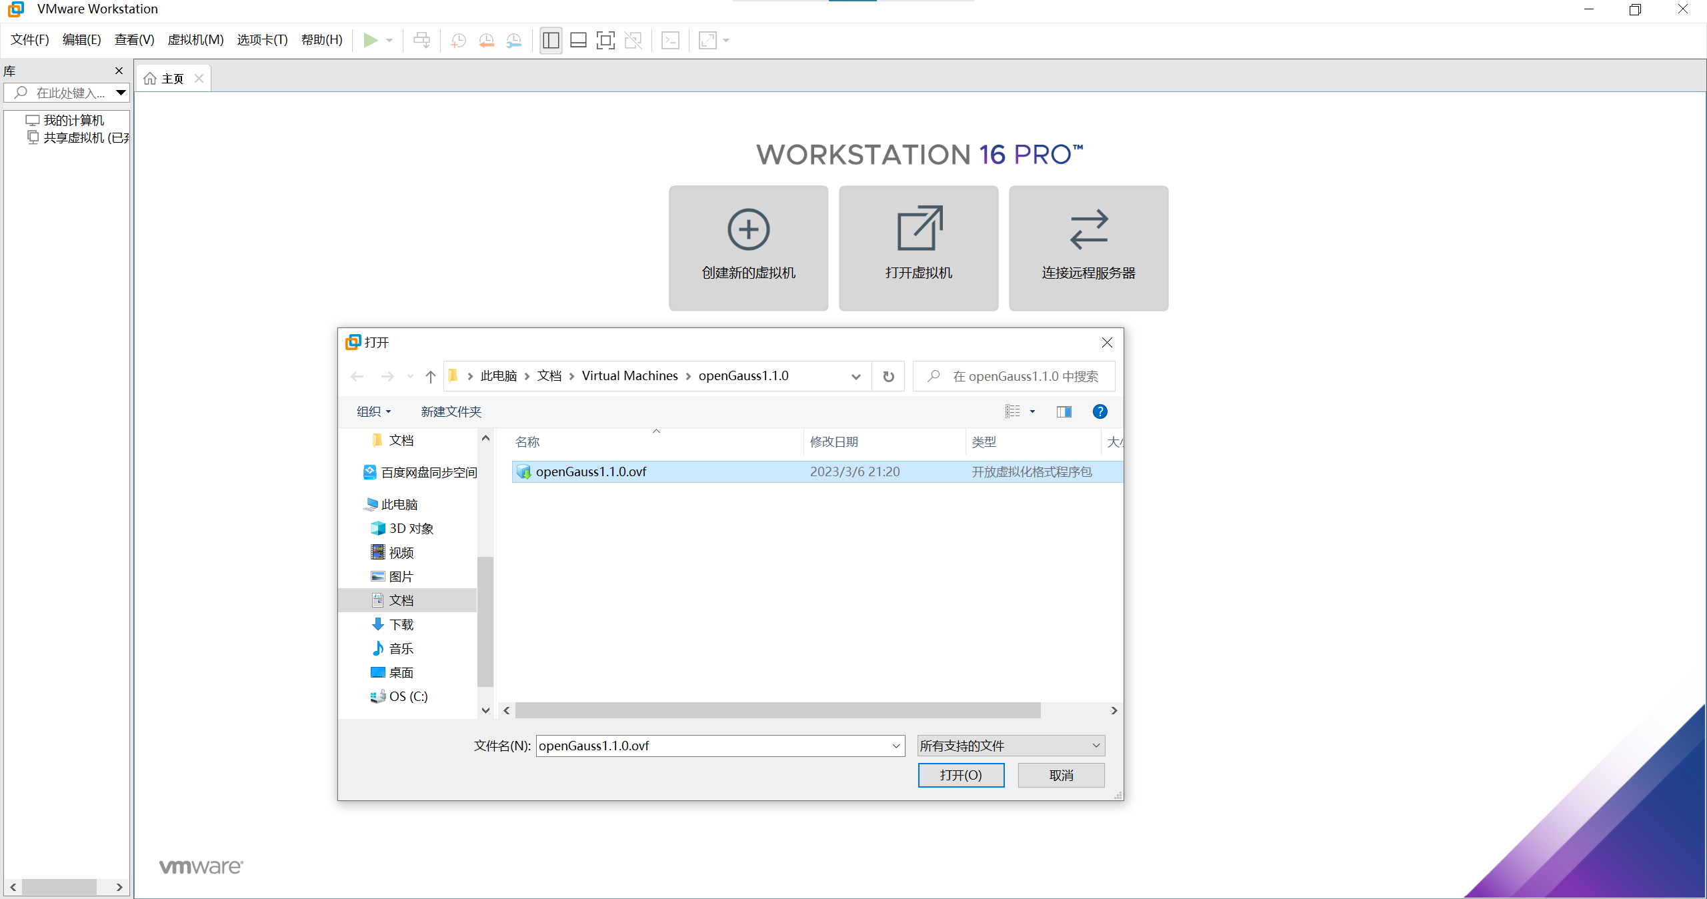
Task: Close the library (库) panel
Action: pyautogui.click(x=119, y=71)
